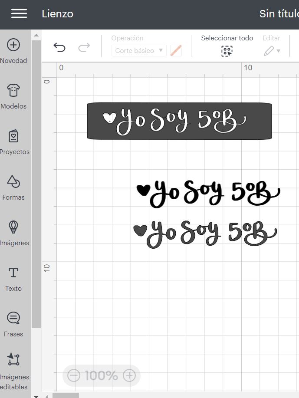299x398 pixels.
Task: Open the Modelos t-shirt templates panel
Action: point(13,97)
